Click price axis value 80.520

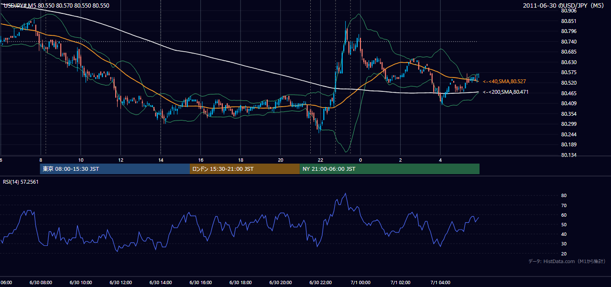coord(568,83)
